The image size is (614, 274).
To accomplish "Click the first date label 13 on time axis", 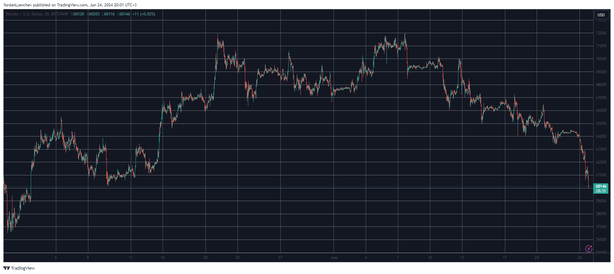I will 130,258.
